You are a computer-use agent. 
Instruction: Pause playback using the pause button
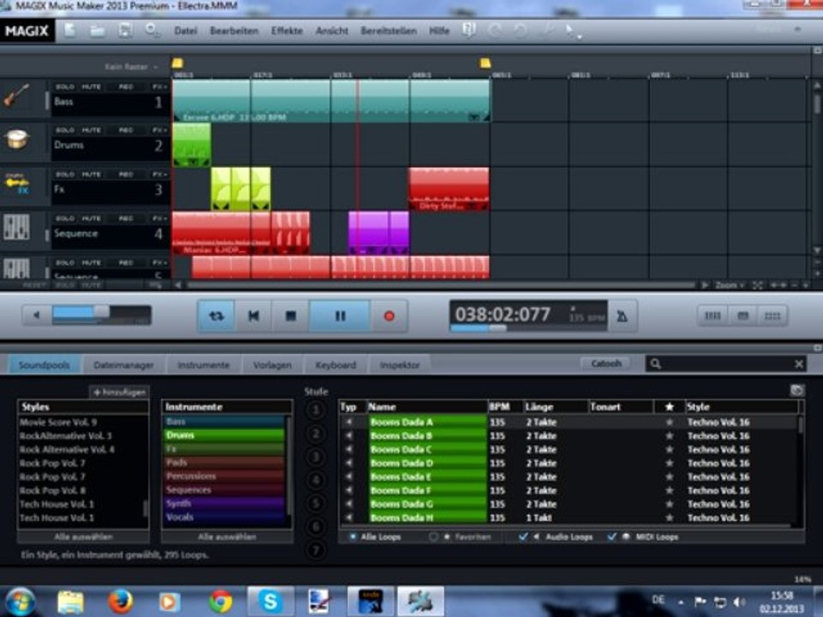click(x=340, y=316)
